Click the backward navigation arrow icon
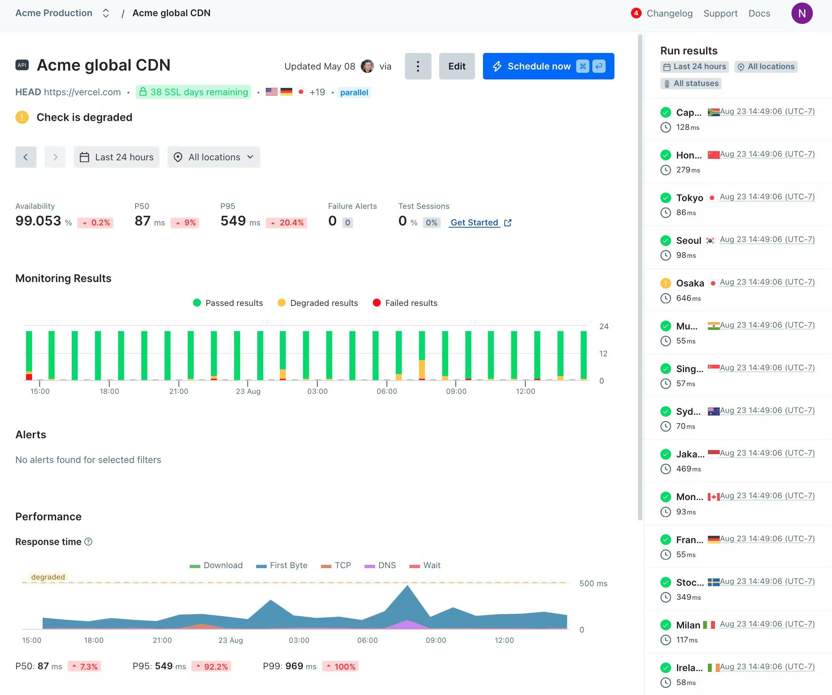Screen dimensions: 832x695 tap(26, 157)
